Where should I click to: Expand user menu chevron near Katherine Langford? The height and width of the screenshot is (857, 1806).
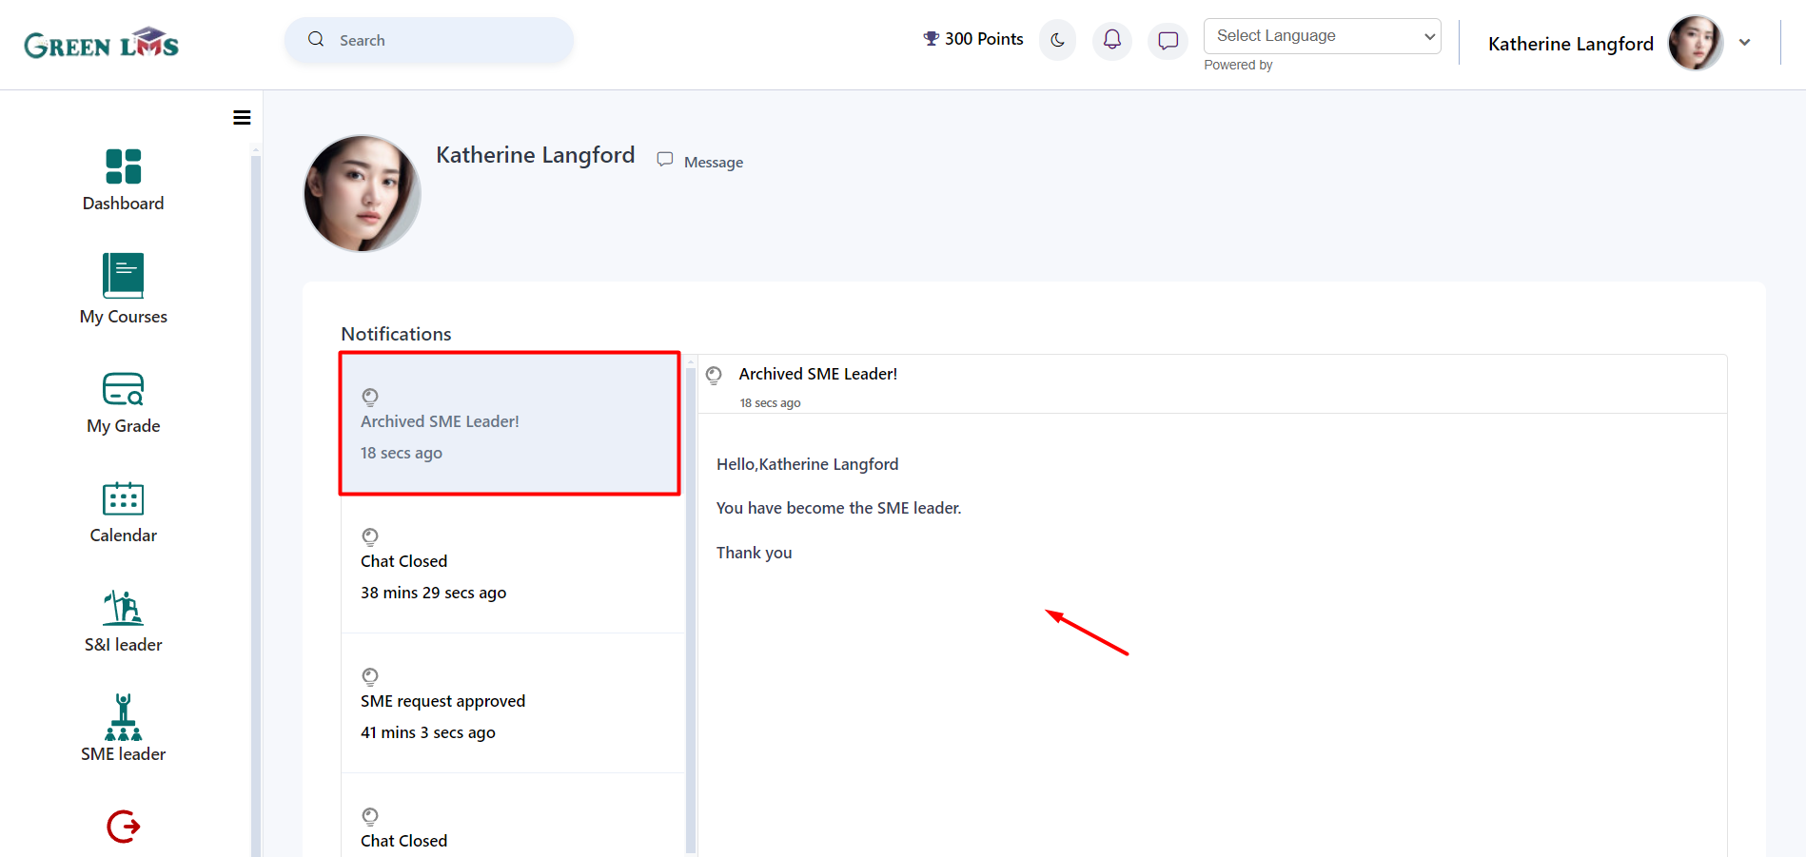(1744, 42)
